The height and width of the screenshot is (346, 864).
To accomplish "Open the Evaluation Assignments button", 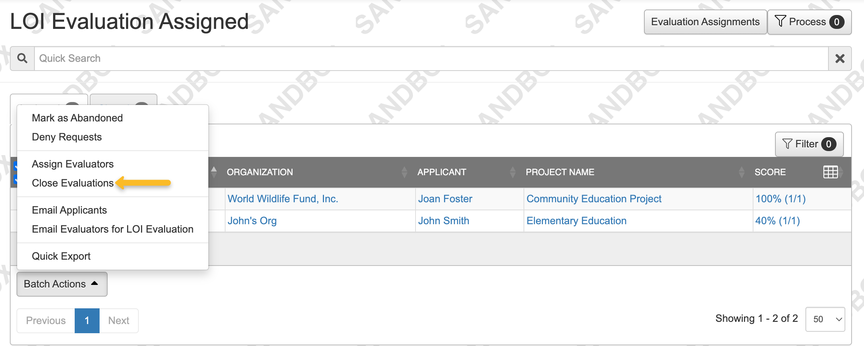I will coord(705,22).
